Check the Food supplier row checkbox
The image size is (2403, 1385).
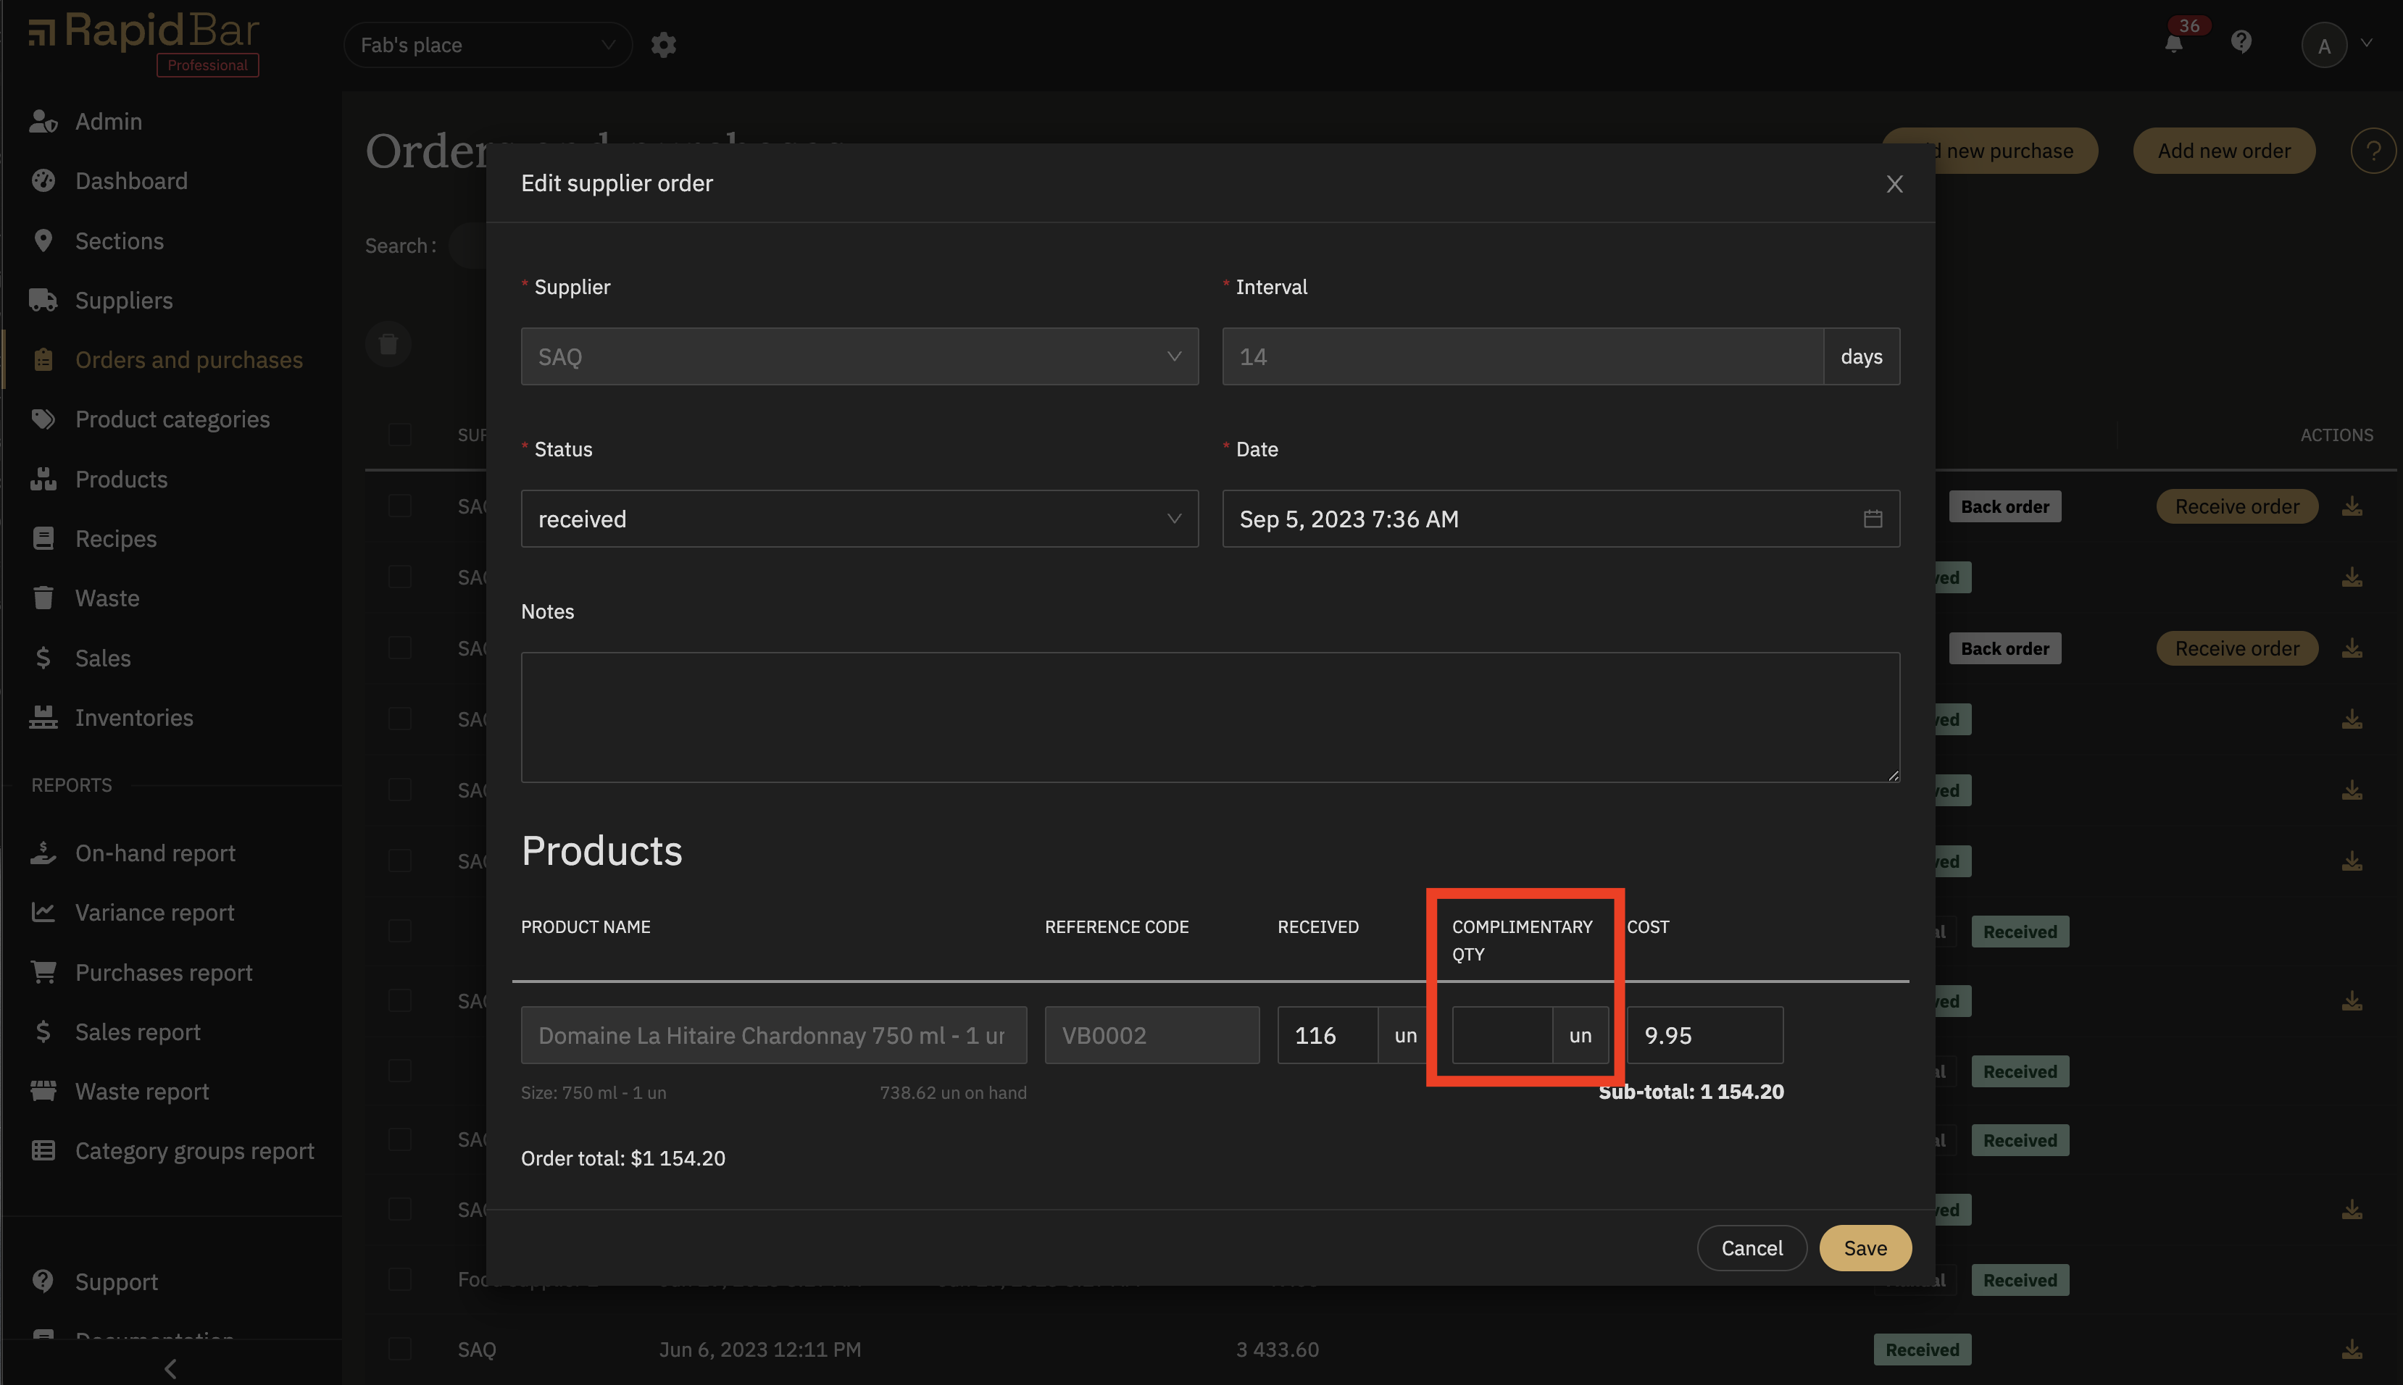click(399, 1279)
